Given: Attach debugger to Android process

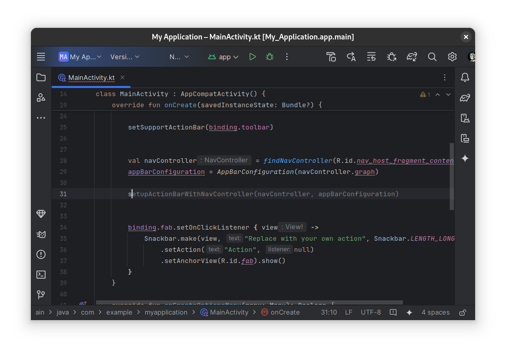Looking at the screenshot, I should [x=391, y=57].
